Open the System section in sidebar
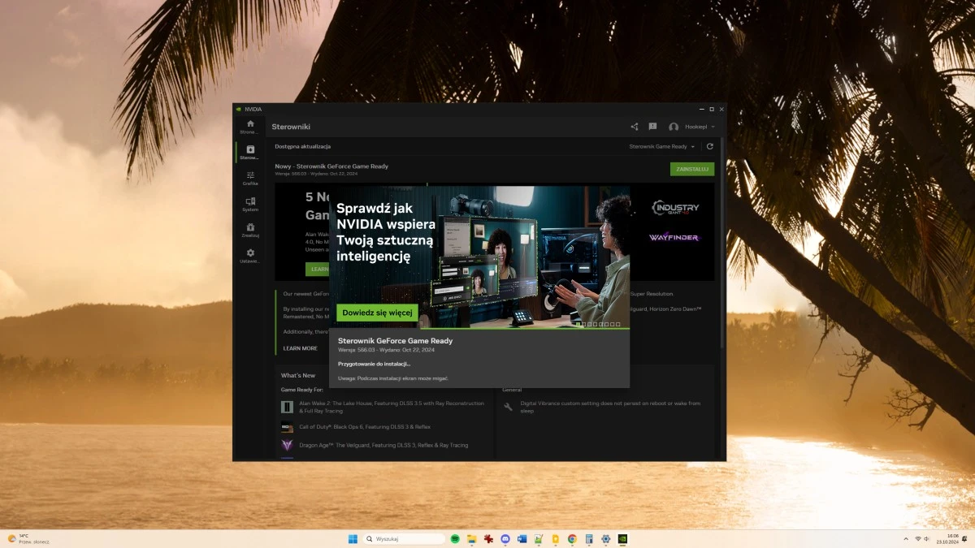975x548 pixels. pyautogui.click(x=249, y=205)
